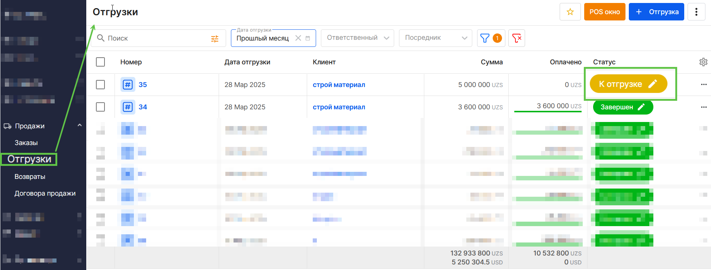Clear the Прошлый месяц date filter
Viewport: 711px width, 270px height.
pyautogui.click(x=298, y=38)
